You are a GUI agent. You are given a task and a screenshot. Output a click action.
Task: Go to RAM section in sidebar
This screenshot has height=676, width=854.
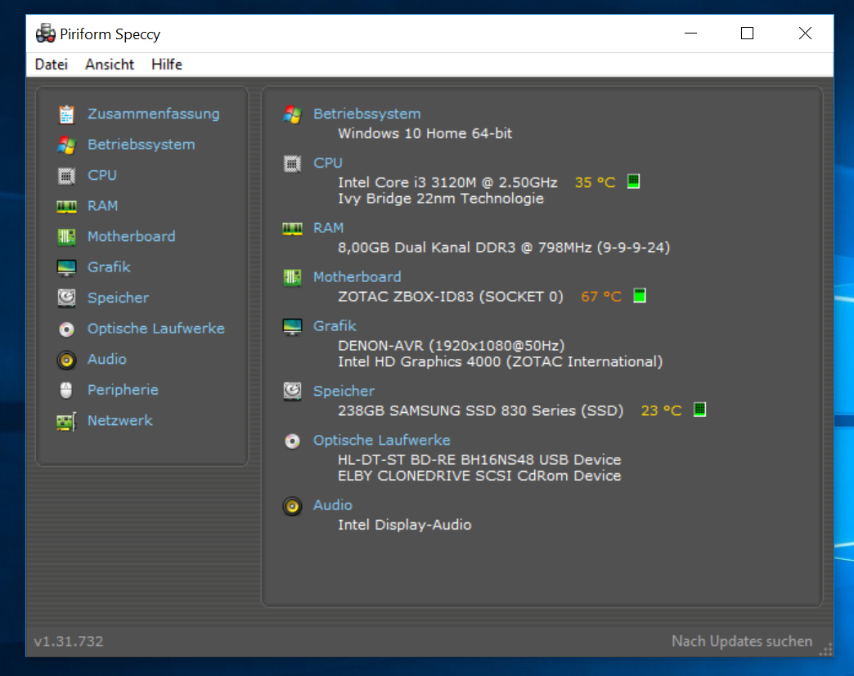[102, 206]
